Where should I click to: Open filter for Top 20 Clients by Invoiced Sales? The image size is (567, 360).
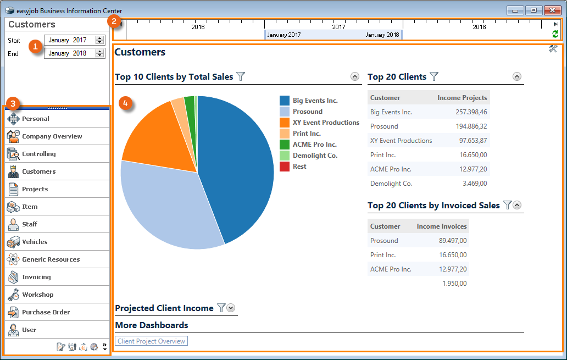click(x=507, y=205)
